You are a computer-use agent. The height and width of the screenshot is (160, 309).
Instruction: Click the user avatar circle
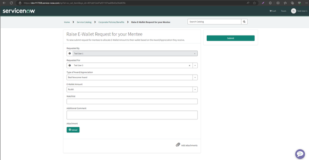click(293, 11)
